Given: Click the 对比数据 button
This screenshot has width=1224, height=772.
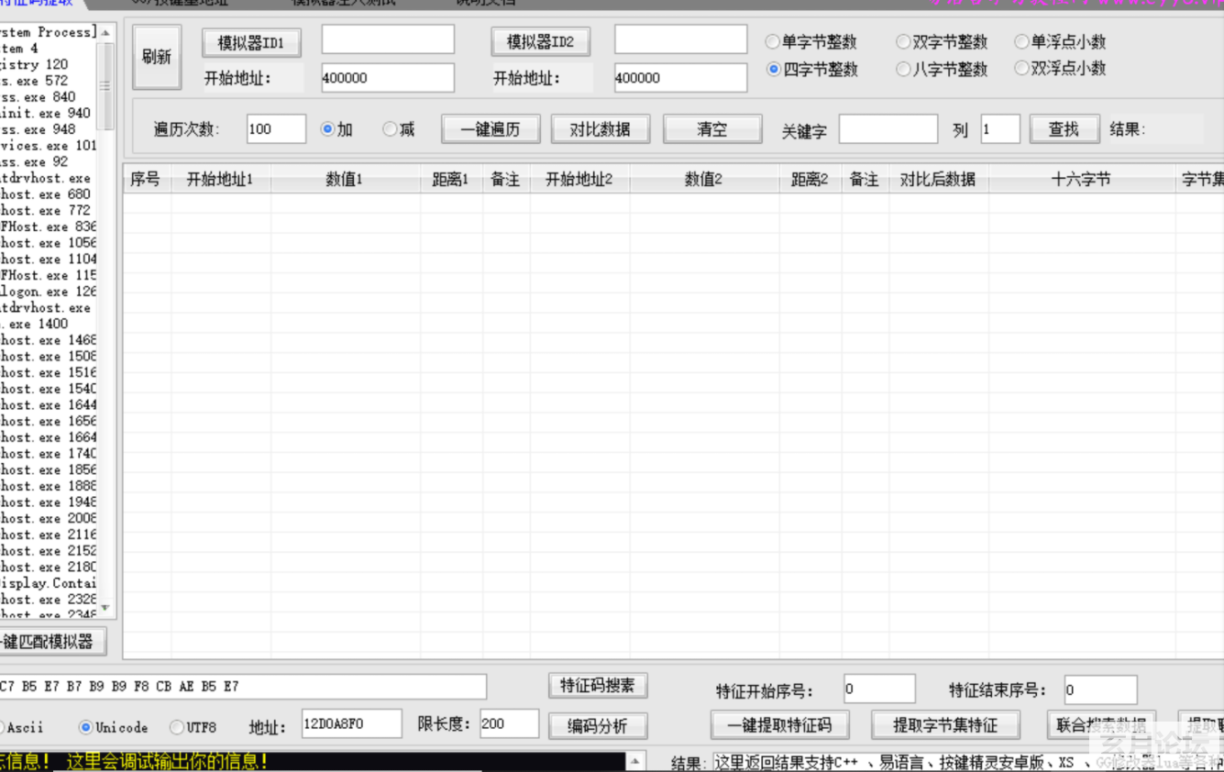Looking at the screenshot, I should (x=601, y=129).
